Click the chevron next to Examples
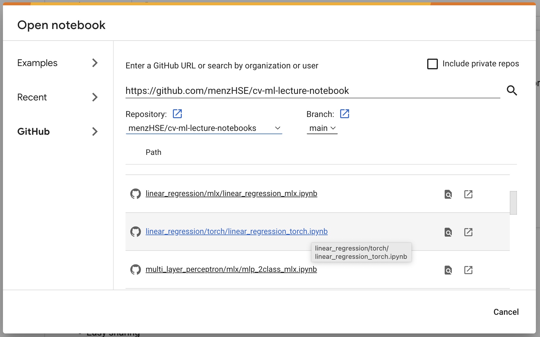 (95, 63)
